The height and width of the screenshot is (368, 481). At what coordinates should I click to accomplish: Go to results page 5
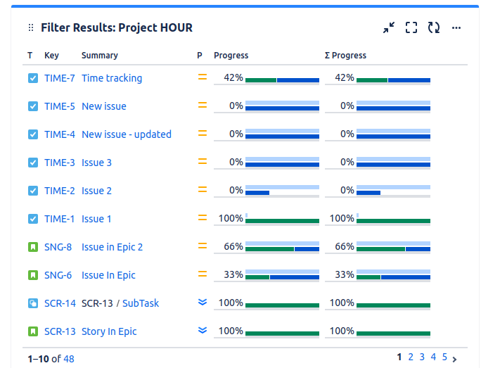444,357
